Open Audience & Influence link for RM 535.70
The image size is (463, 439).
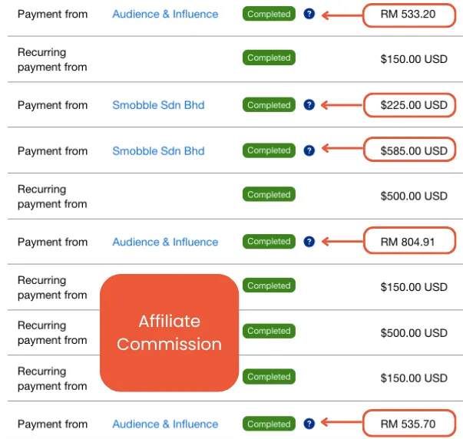(x=165, y=424)
